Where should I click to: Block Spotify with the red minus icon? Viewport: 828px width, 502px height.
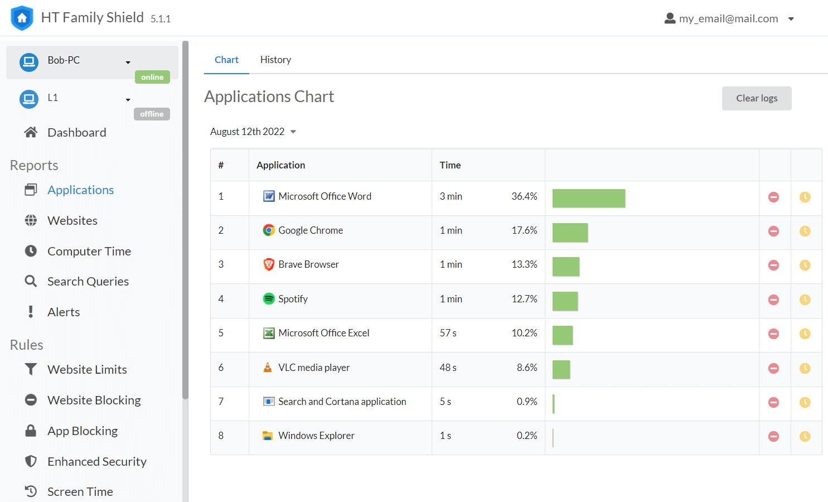click(x=773, y=300)
